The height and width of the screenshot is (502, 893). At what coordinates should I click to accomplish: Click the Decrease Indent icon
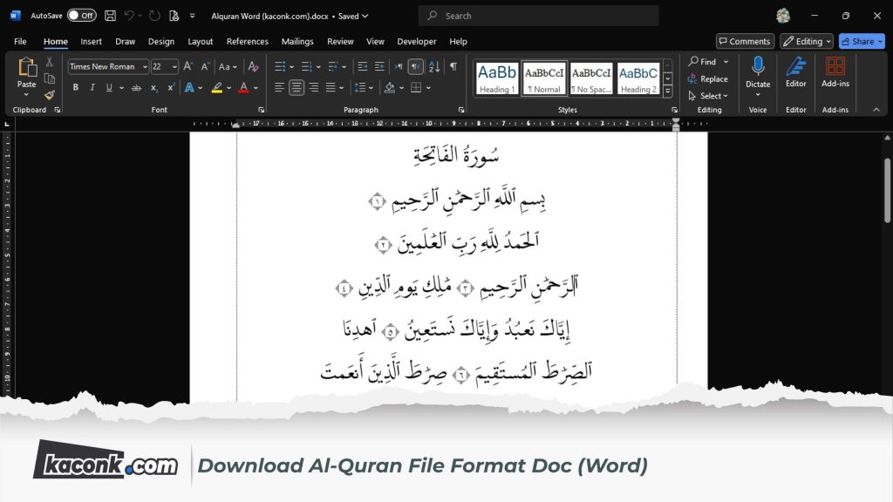tap(362, 66)
